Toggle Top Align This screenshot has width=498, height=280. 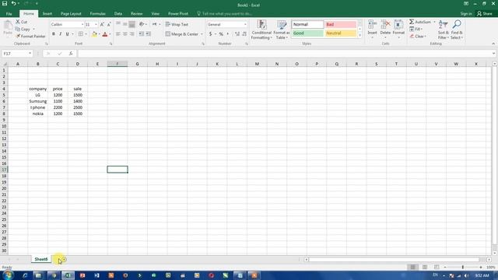(x=118, y=24)
